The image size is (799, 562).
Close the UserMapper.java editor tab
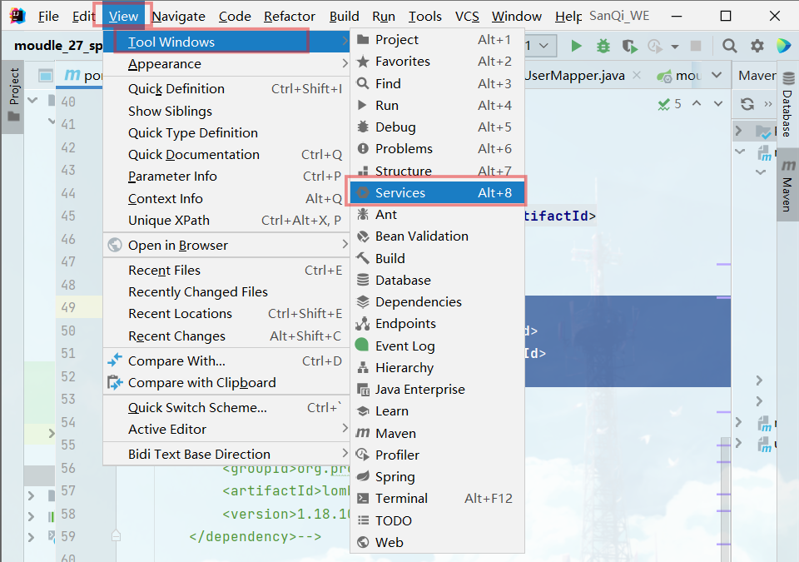[637, 75]
